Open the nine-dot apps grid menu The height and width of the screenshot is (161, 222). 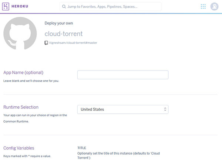click(203, 6)
